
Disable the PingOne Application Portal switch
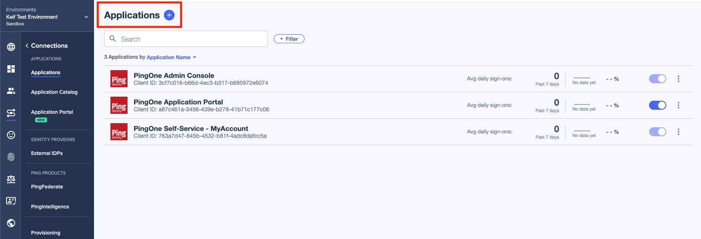click(x=658, y=105)
